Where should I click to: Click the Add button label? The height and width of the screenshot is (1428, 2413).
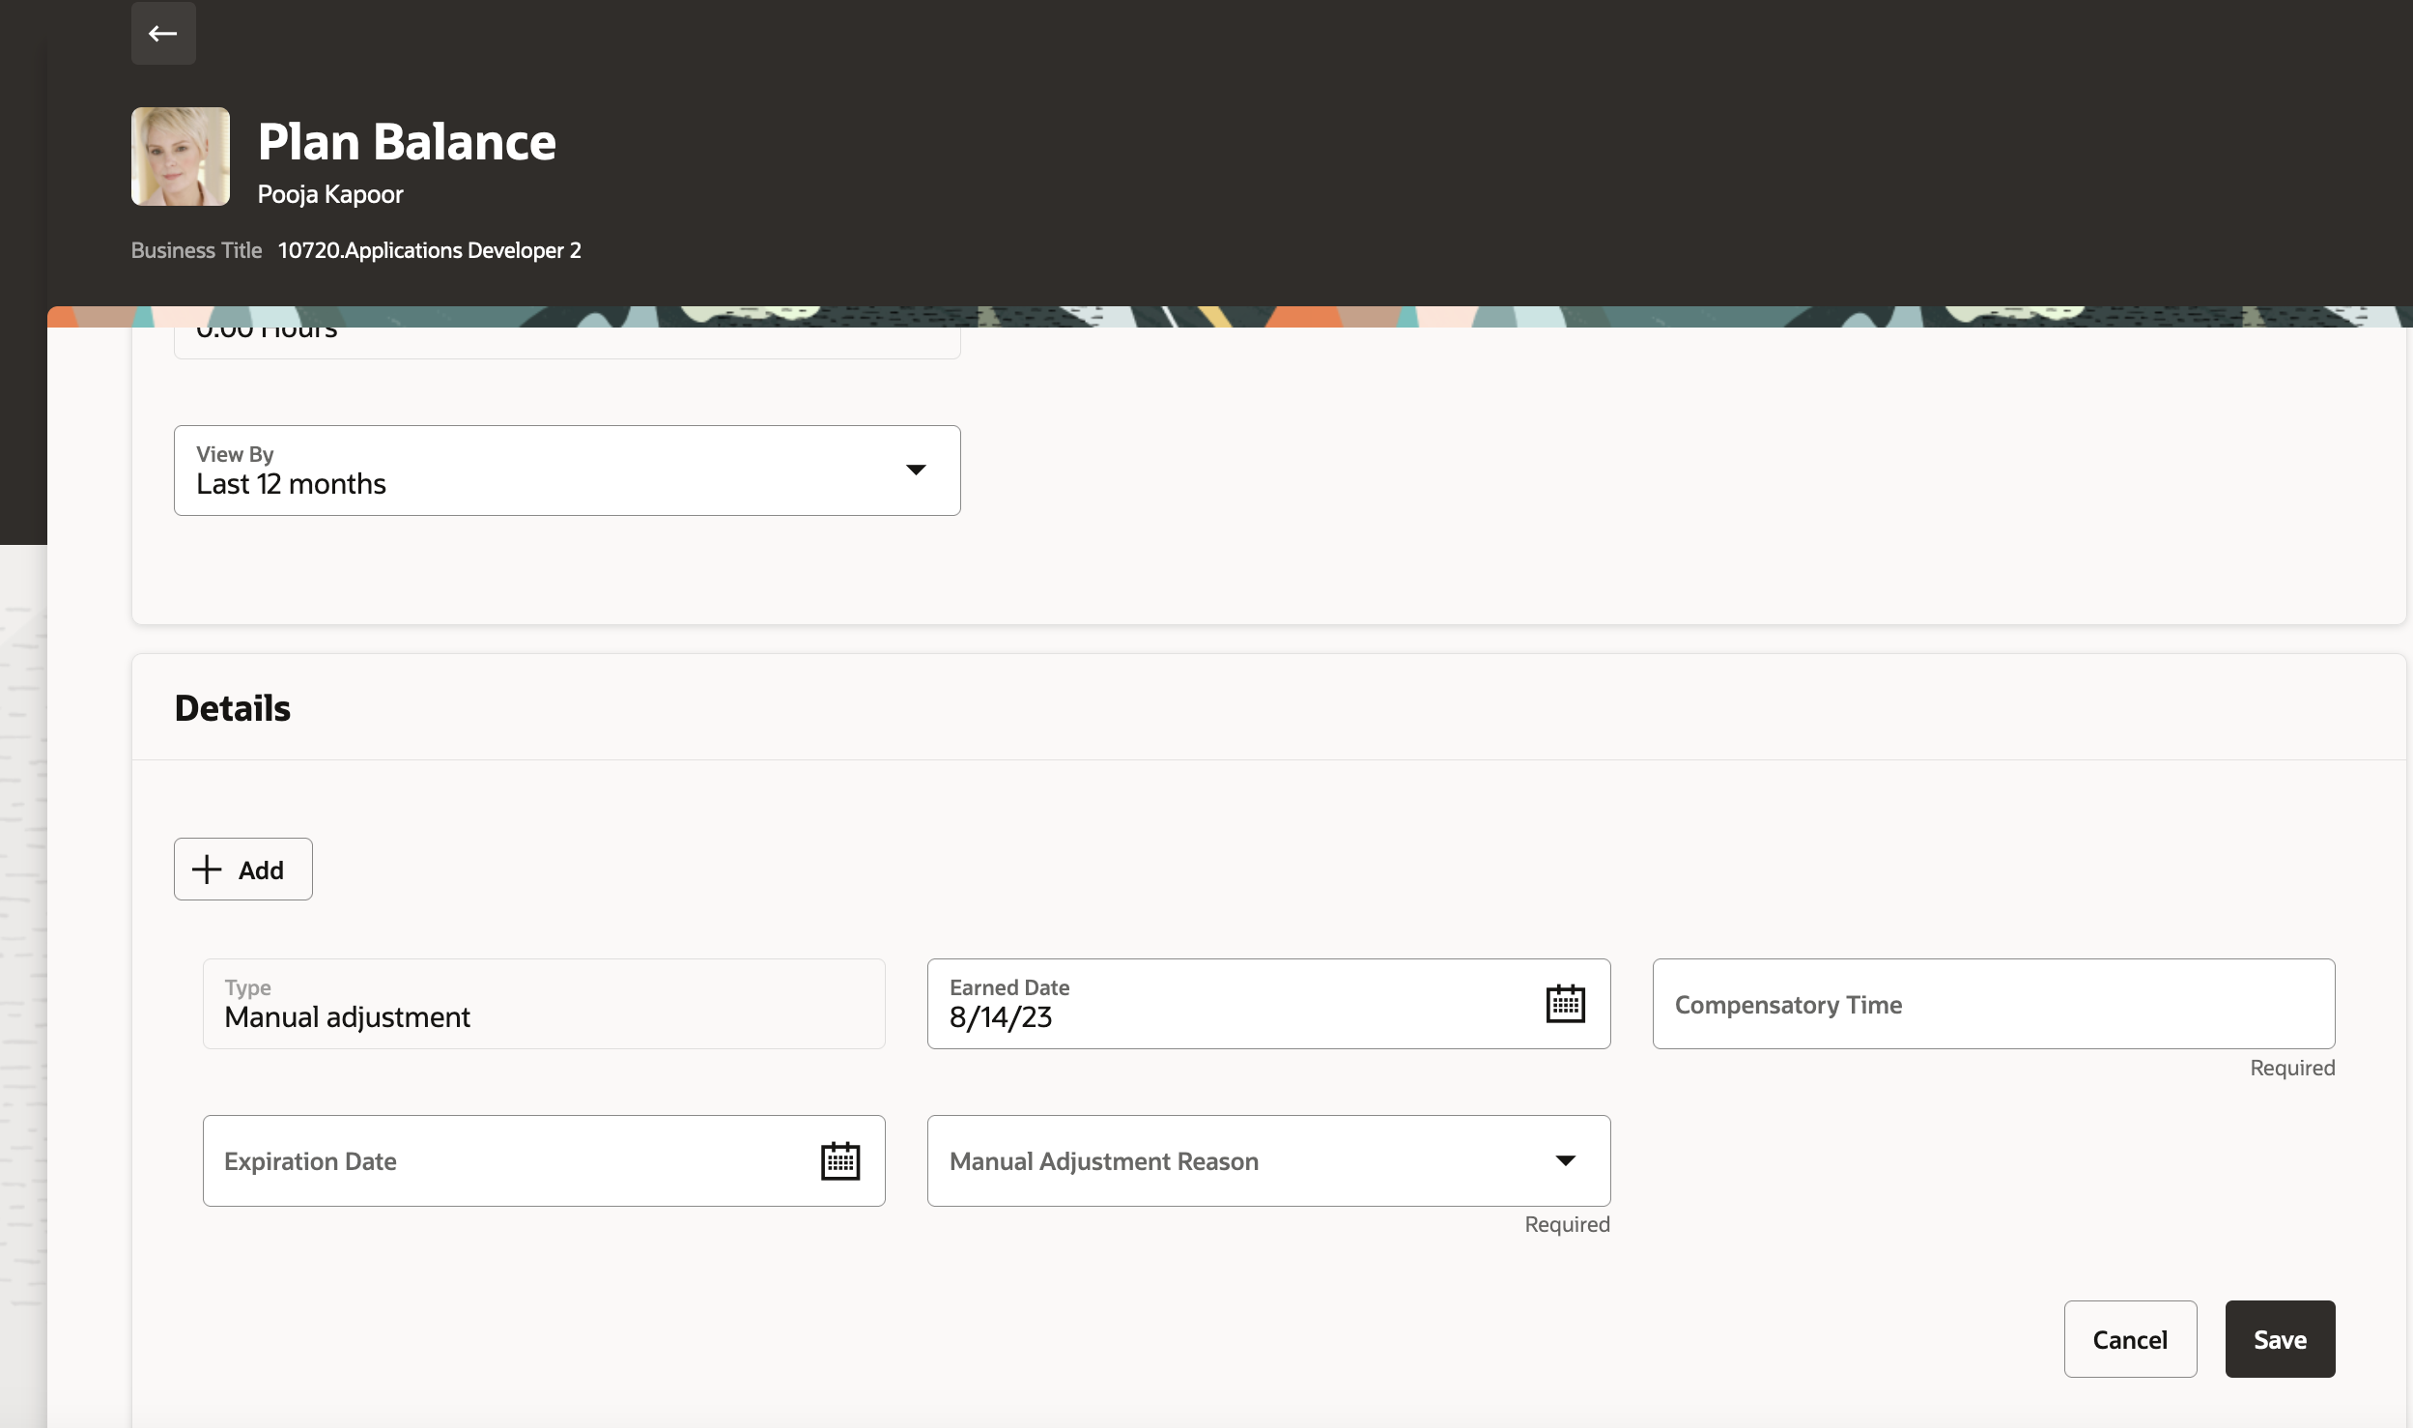pyautogui.click(x=261, y=871)
